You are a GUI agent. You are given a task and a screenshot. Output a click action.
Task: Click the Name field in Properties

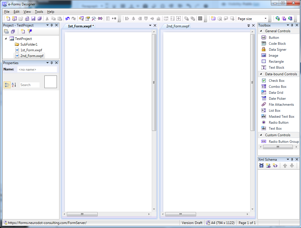[37, 70]
